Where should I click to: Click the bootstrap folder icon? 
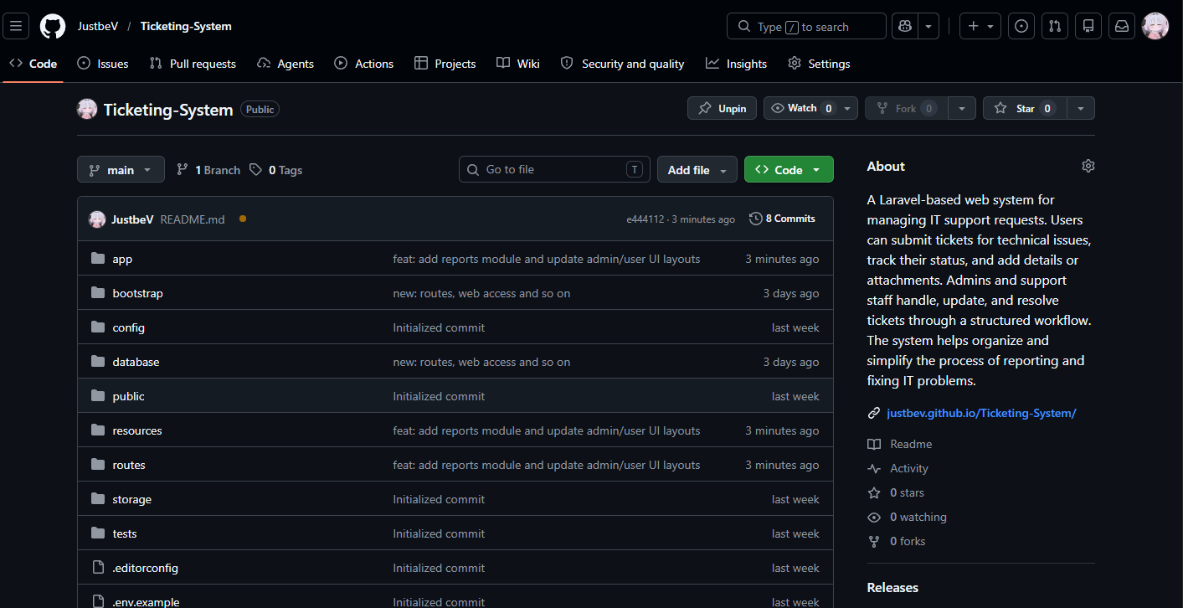click(x=98, y=293)
